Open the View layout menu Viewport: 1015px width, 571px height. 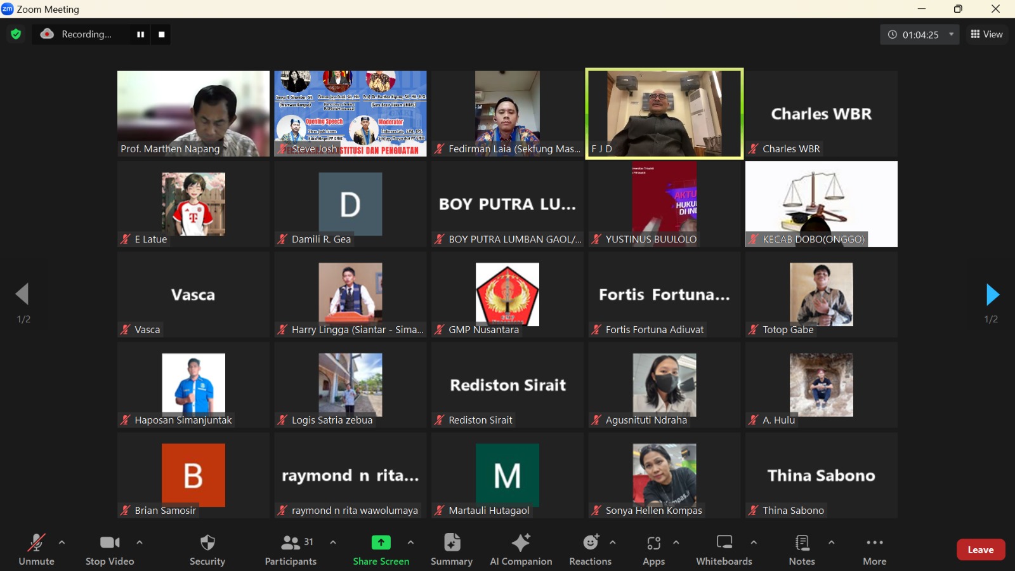click(986, 34)
